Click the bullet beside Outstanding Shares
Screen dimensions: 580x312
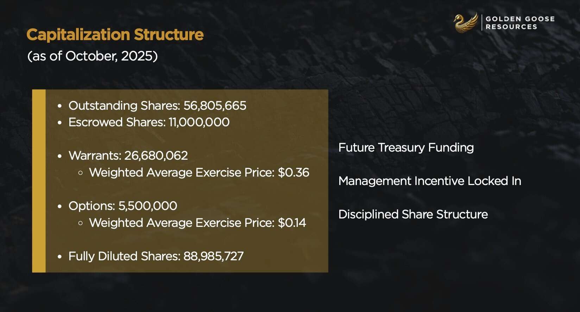tap(60, 106)
